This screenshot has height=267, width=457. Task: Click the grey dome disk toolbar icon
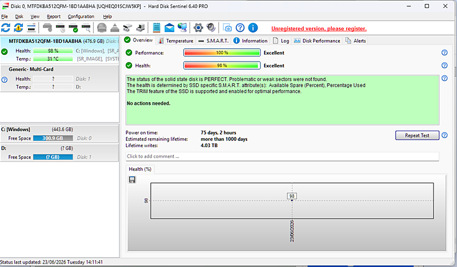[102, 28]
